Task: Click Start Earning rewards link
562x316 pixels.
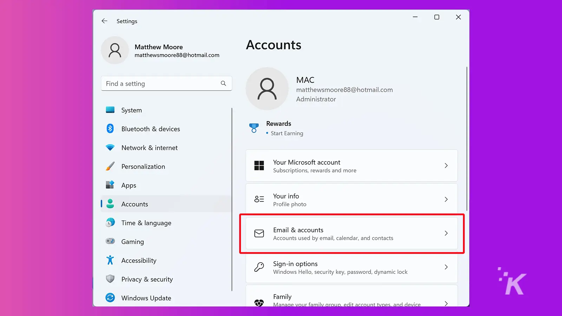Action: pyautogui.click(x=287, y=133)
